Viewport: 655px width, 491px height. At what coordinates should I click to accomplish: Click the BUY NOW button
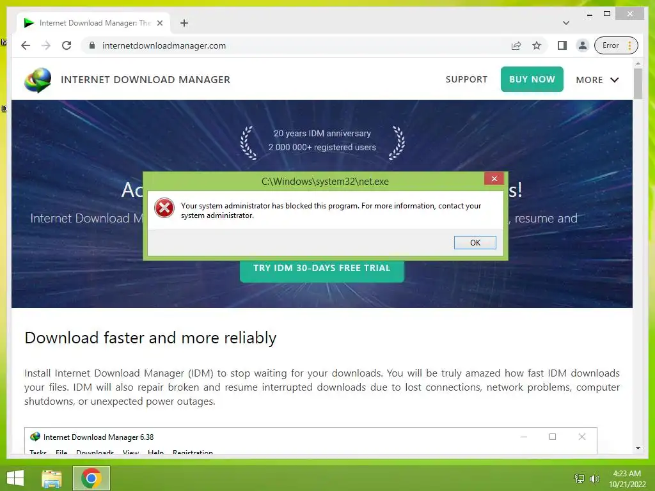tap(532, 79)
